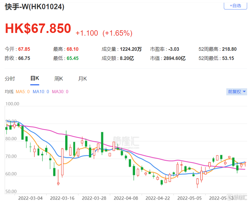This screenshot has width=249, height=202.
Task: Switch to the 月K monthly chart tab
Action: click(x=82, y=79)
